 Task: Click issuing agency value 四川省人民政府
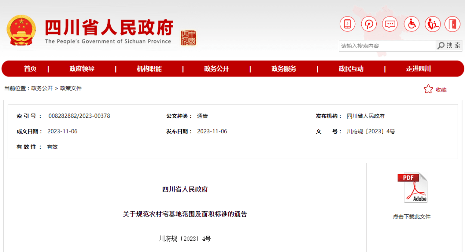pos(366,116)
